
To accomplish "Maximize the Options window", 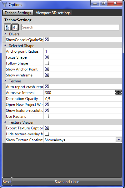I will 103,3.
